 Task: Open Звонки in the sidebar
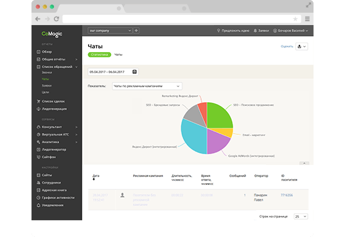[x=47, y=73]
